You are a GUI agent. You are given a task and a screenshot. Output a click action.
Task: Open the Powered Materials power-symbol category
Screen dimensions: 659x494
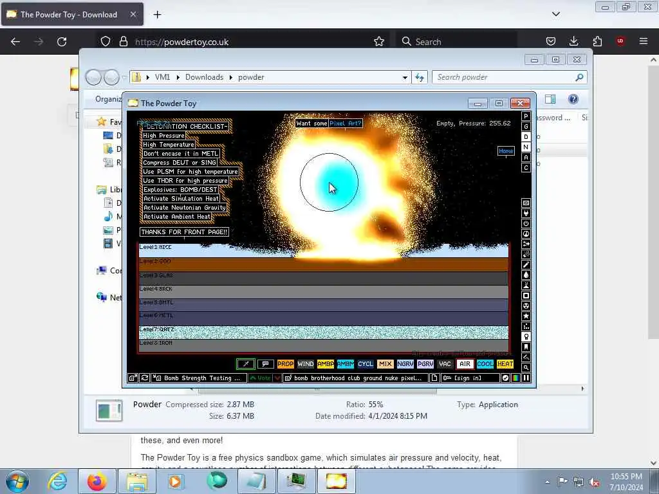[526, 223]
